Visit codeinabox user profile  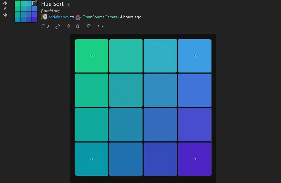(x=59, y=17)
